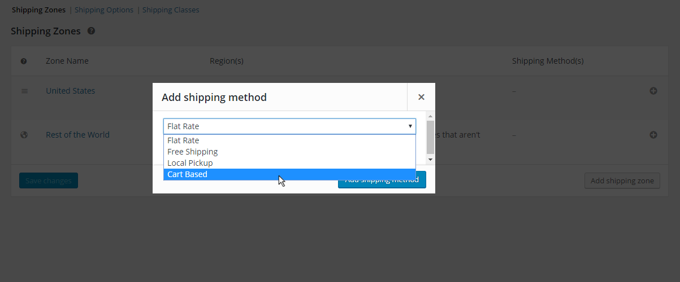Choose Free Shipping option
This screenshot has height=282, width=680.
point(192,152)
